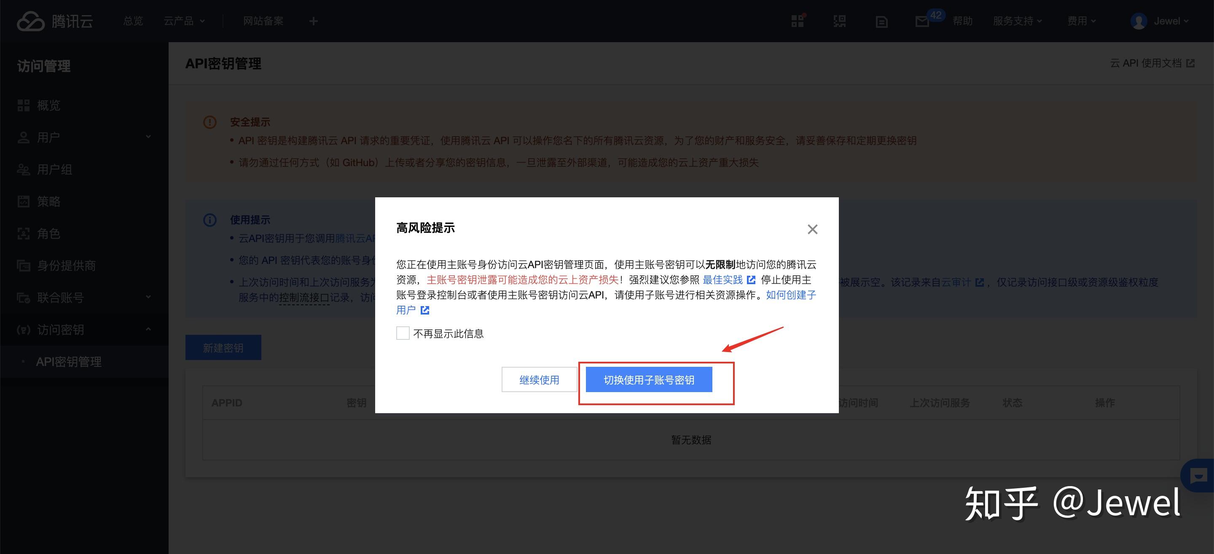Screen dimensions: 1214x554
Task: Click the user avatar icon
Action: 1139,21
